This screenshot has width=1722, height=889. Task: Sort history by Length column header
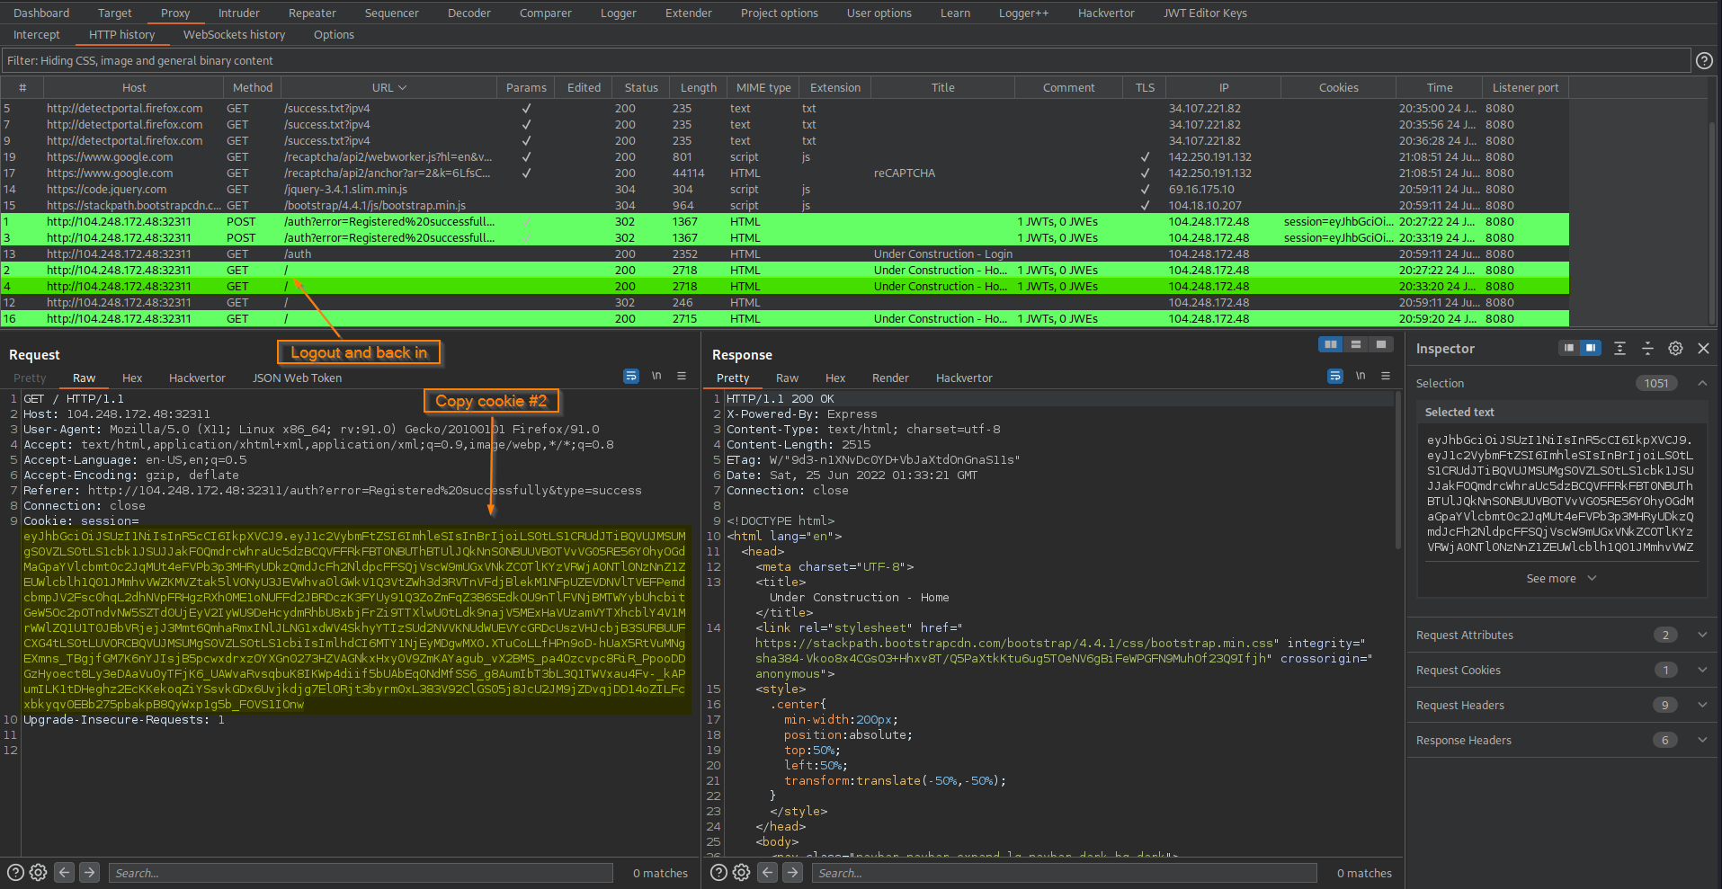(698, 87)
